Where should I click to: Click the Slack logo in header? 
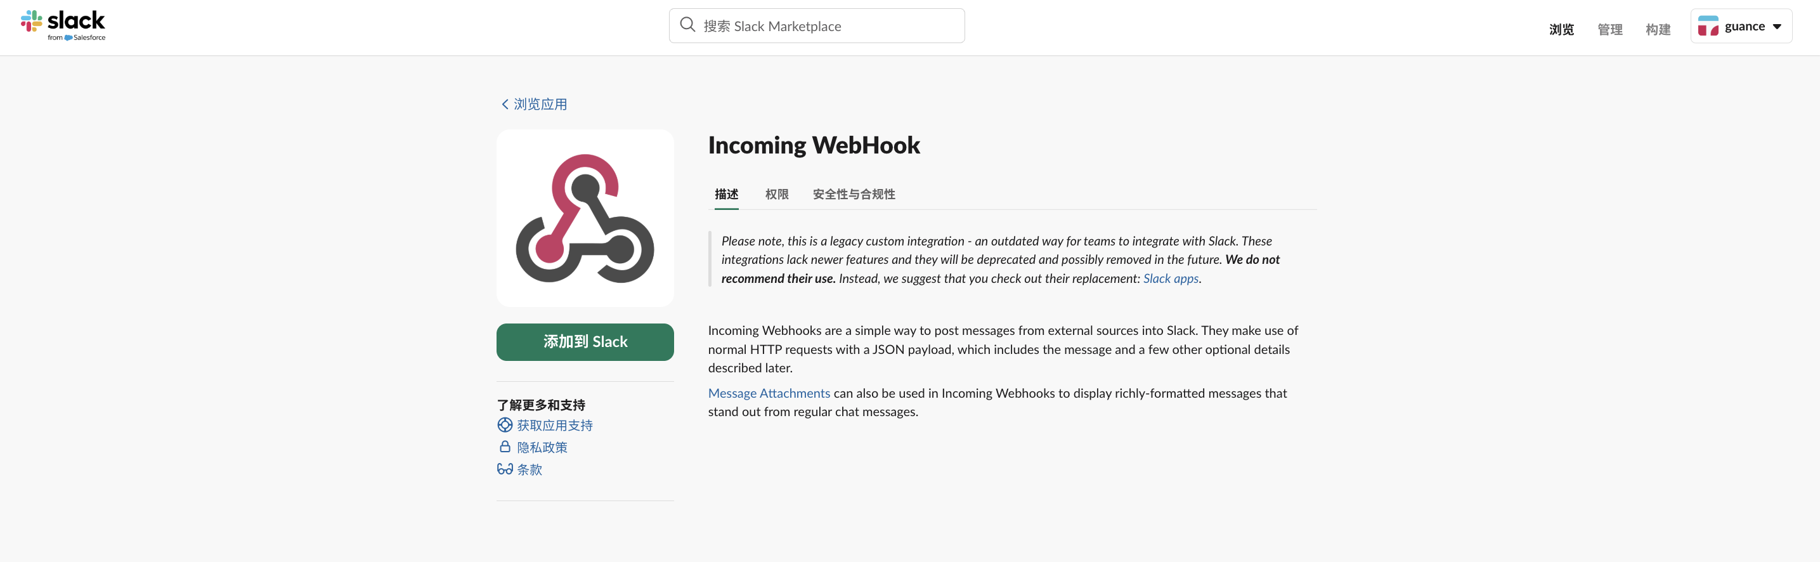pos(63,25)
